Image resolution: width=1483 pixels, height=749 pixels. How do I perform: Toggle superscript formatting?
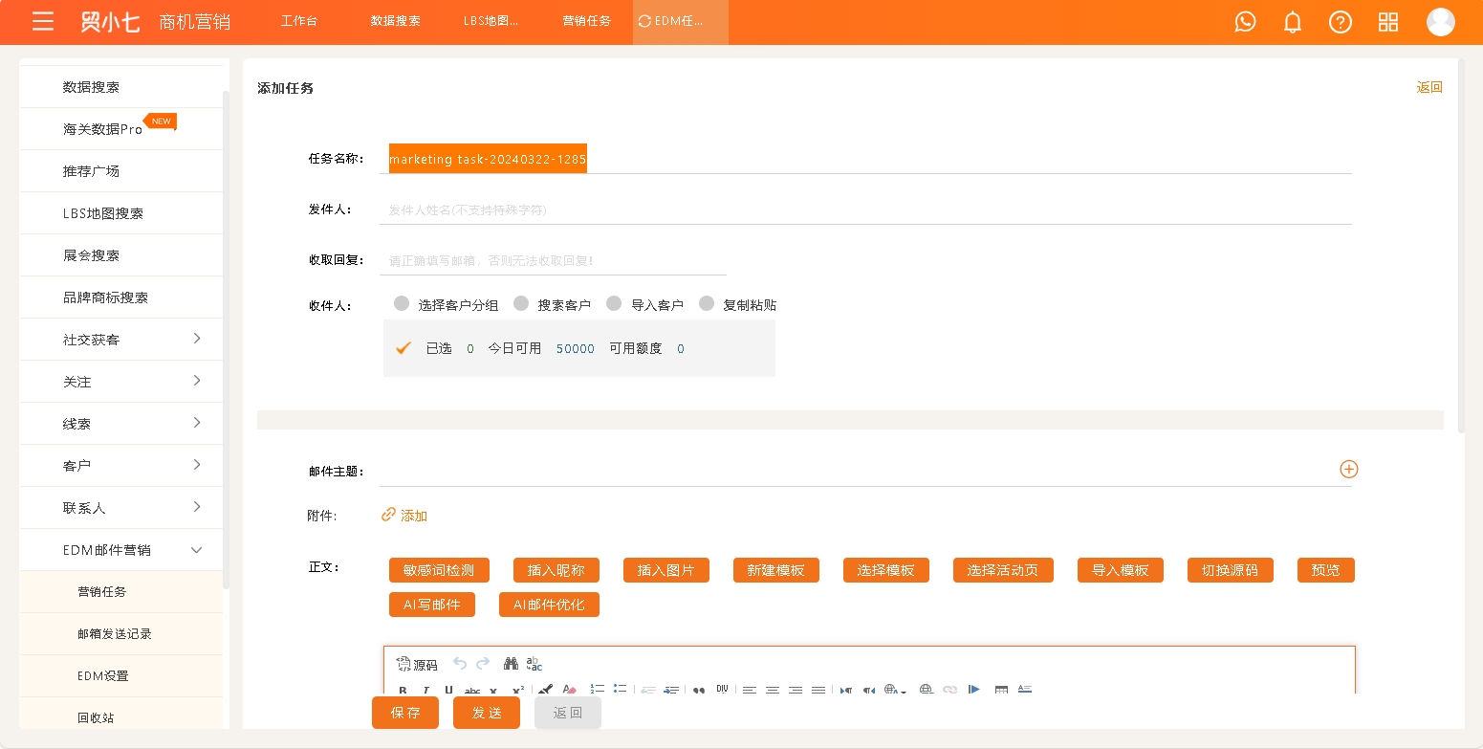coord(517,690)
